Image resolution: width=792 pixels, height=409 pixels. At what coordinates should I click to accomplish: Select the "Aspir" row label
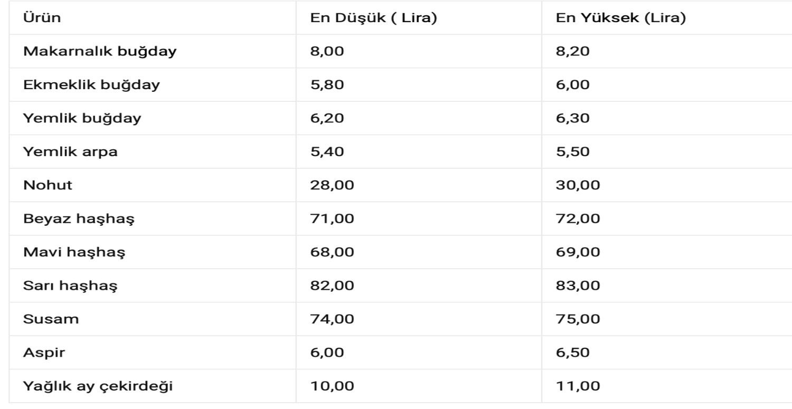click(x=44, y=353)
